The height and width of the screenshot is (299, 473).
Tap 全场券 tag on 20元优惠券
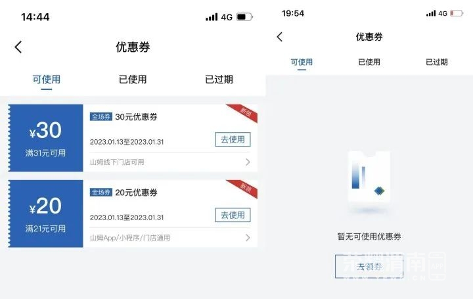click(101, 193)
